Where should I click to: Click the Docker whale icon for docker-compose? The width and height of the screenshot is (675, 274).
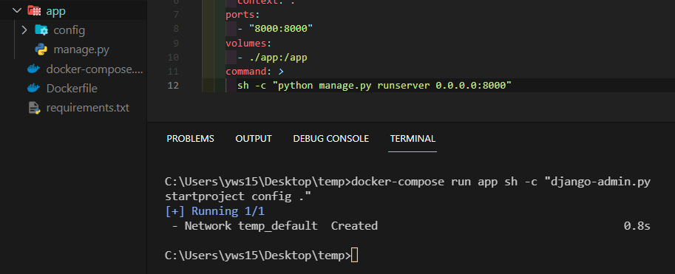[33, 69]
